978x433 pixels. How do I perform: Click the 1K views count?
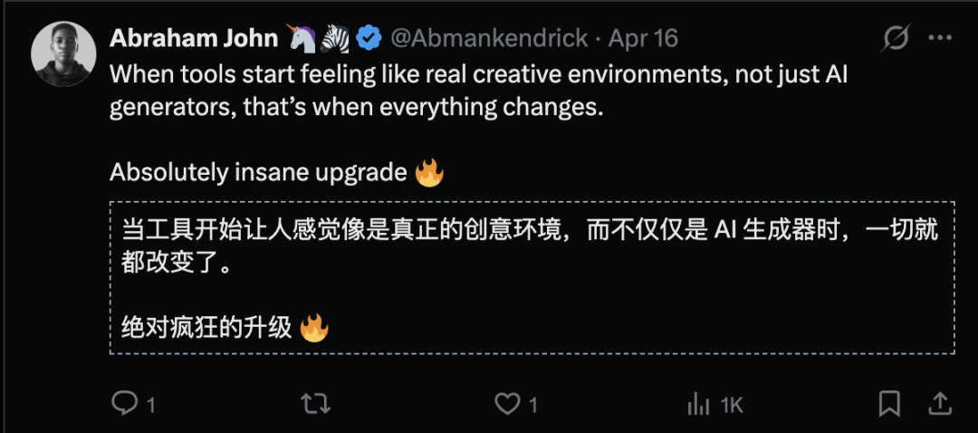click(x=731, y=405)
